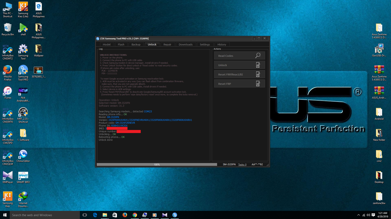This screenshot has width=391, height=219.
Task: Click SM-J320FN in the status bar
Action: point(229,165)
